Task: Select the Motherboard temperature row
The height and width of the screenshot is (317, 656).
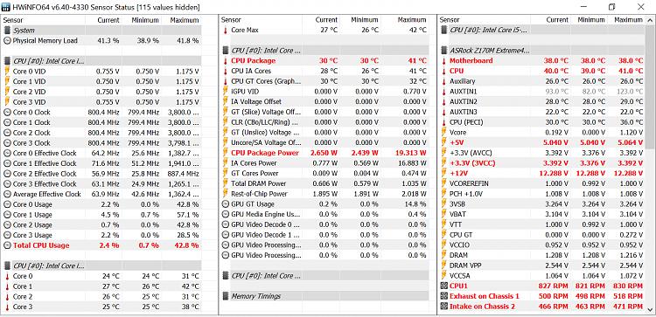Action: 541,60
